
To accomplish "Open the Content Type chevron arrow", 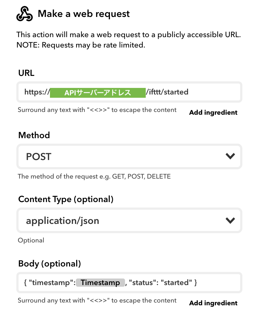I will pyautogui.click(x=230, y=220).
